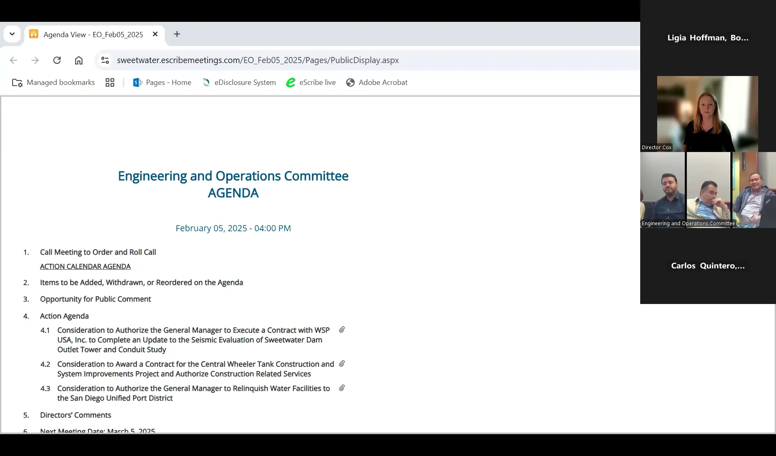Select the Engineering and Operations Committee video tile
Image resolution: width=776 pixels, height=456 pixels.
707,190
